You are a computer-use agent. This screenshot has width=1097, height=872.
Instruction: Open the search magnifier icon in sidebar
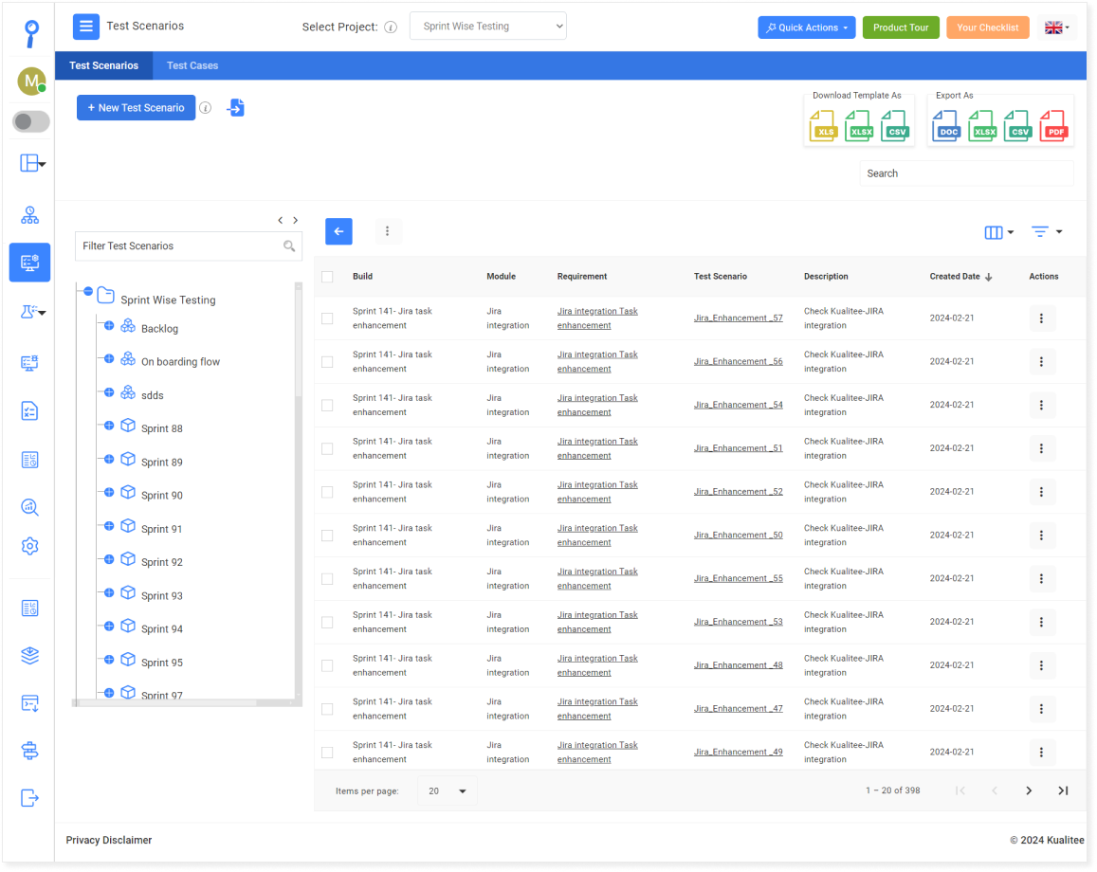pyautogui.click(x=29, y=507)
